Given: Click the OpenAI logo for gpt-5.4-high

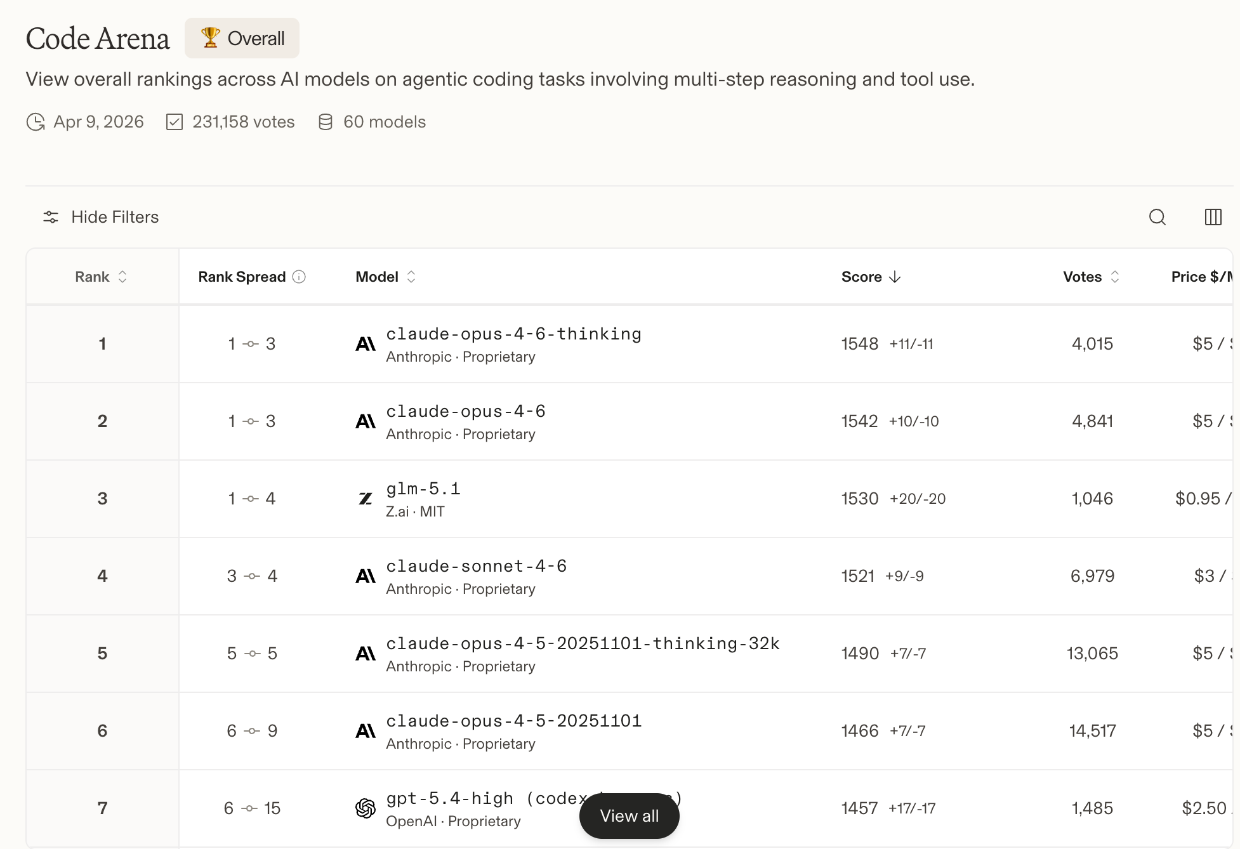Looking at the screenshot, I should tap(366, 808).
